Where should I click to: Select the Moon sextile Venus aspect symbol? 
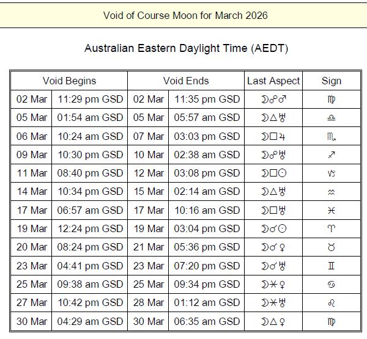pos(273,284)
